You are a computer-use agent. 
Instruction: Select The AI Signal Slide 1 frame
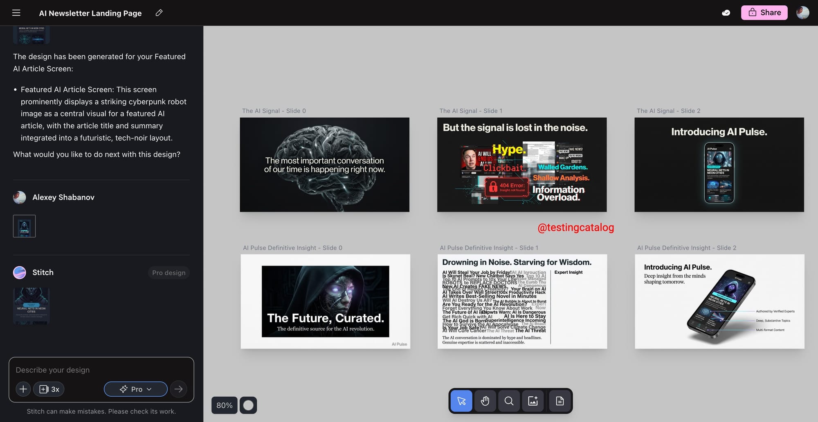pos(521,165)
